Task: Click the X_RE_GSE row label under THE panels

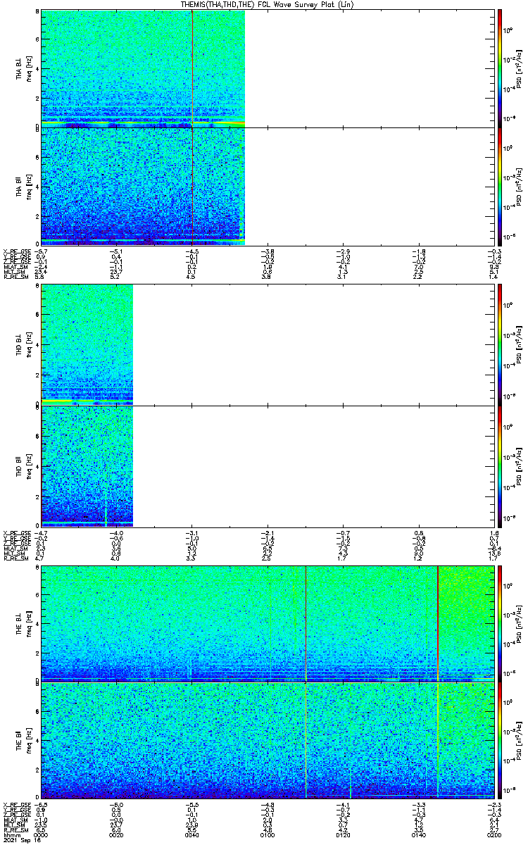Action: [16, 804]
